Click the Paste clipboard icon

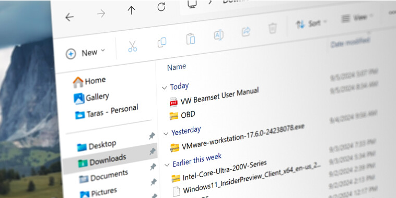[191, 39]
